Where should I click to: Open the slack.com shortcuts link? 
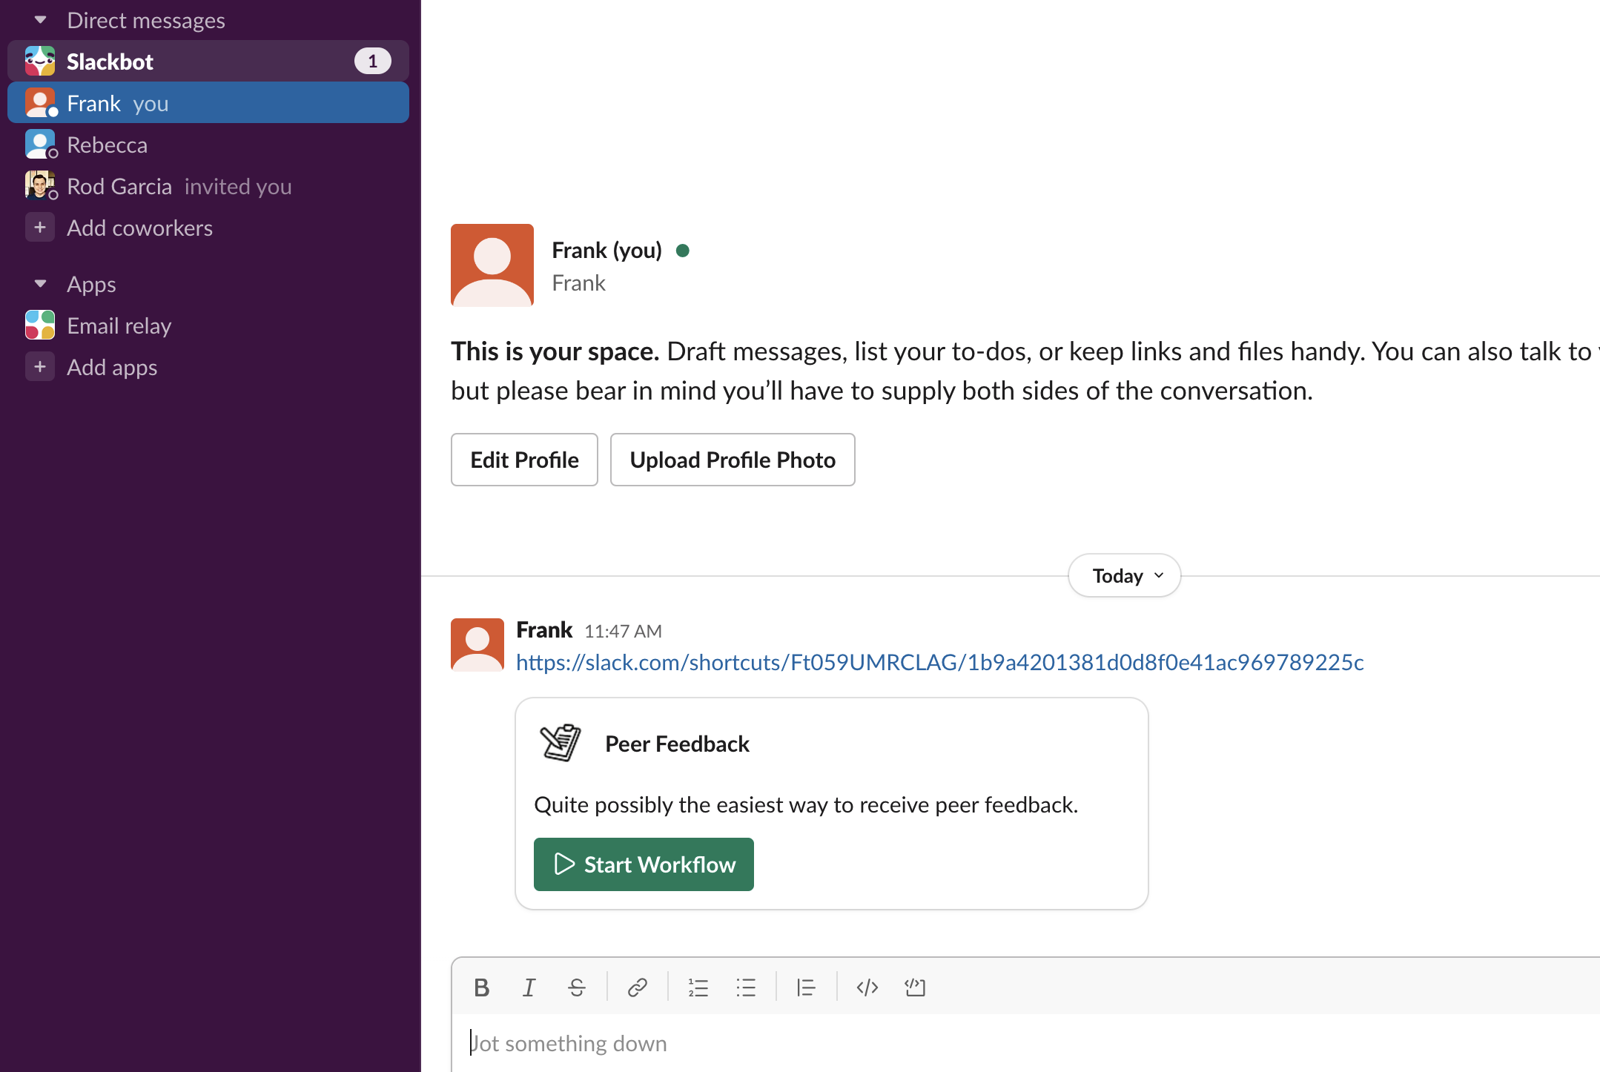point(939,662)
